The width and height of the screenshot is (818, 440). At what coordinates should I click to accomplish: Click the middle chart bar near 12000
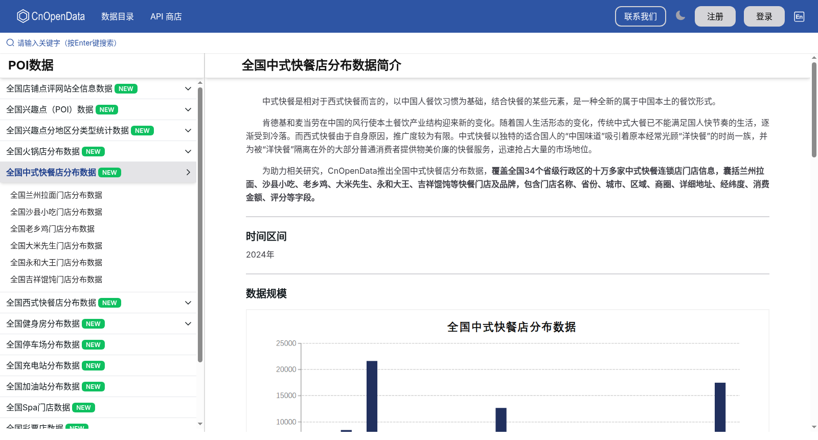(x=501, y=420)
